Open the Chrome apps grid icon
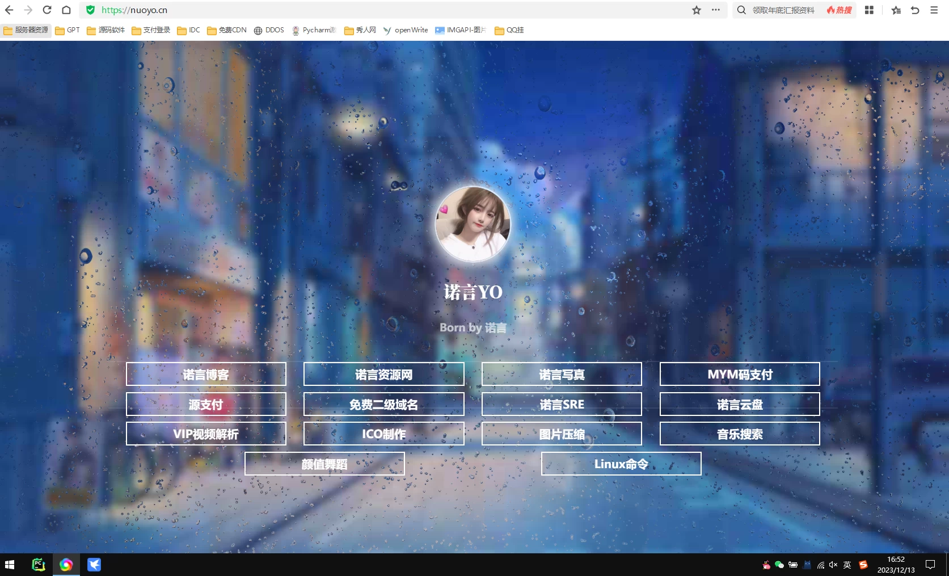This screenshot has width=949, height=576. [869, 10]
